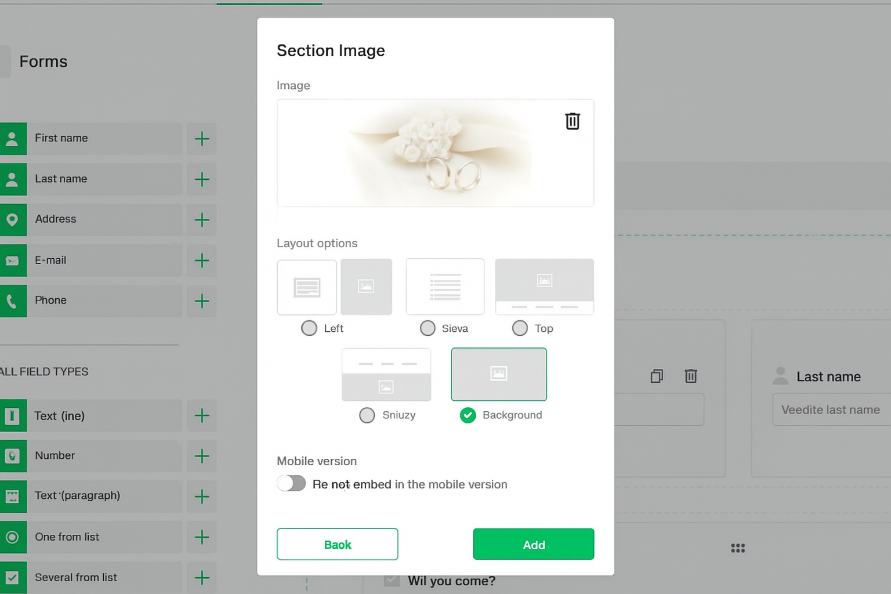The width and height of the screenshot is (891, 594).
Task: Click the E-mail envelope icon
Action: [12, 260]
